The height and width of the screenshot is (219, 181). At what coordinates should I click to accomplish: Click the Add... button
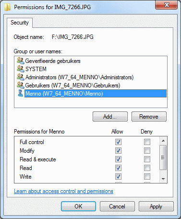pyautogui.click(x=110, y=117)
